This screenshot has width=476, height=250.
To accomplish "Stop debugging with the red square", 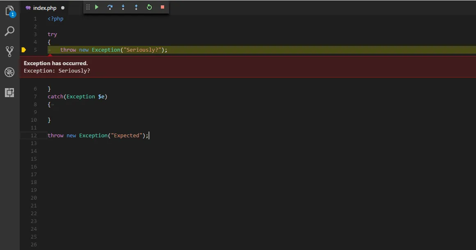I will click(162, 7).
